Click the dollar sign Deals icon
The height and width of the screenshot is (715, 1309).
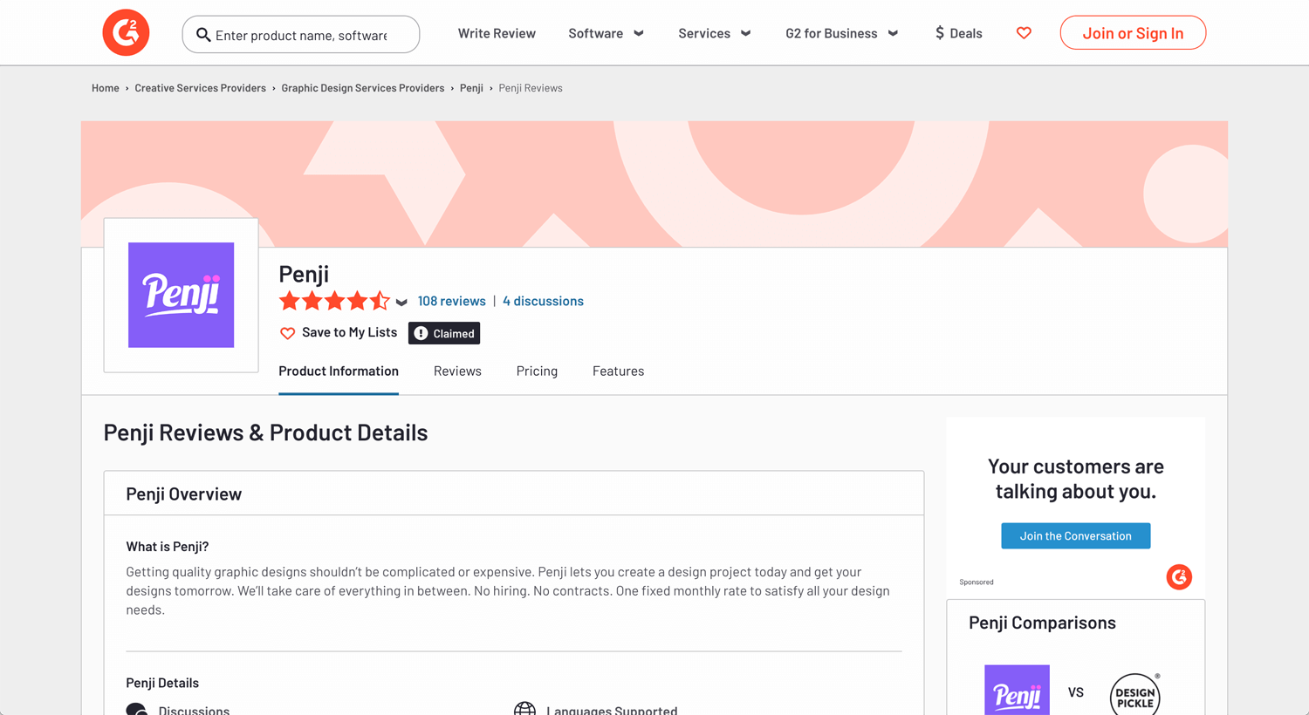pos(939,33)
